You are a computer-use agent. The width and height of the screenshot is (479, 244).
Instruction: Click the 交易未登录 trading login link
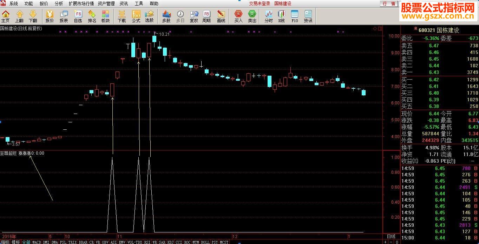[260, 4]
